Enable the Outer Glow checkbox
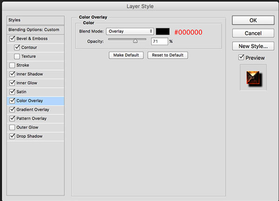 [12, 127]
